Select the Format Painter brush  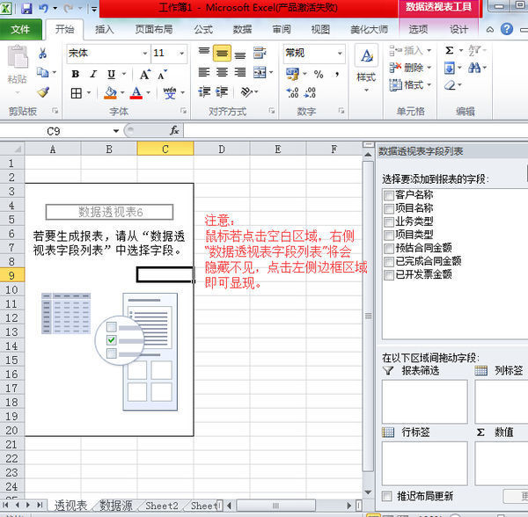point(42,91)
